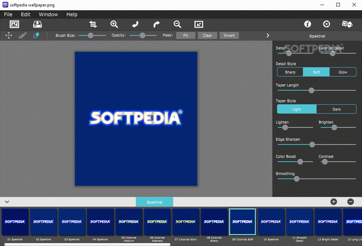Image resolution: width=362 pixels, height=246 pixels.
Task: Remove a preset with the minus icon
Action: coord(351,202)
